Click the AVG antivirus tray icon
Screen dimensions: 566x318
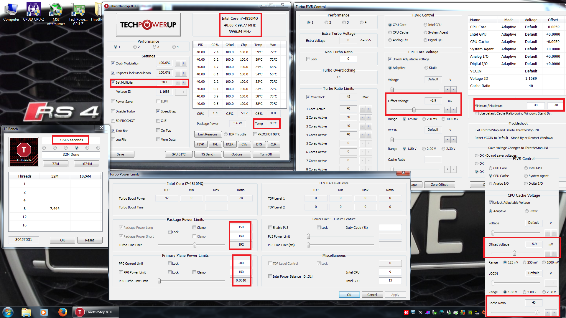click(463, 312)
